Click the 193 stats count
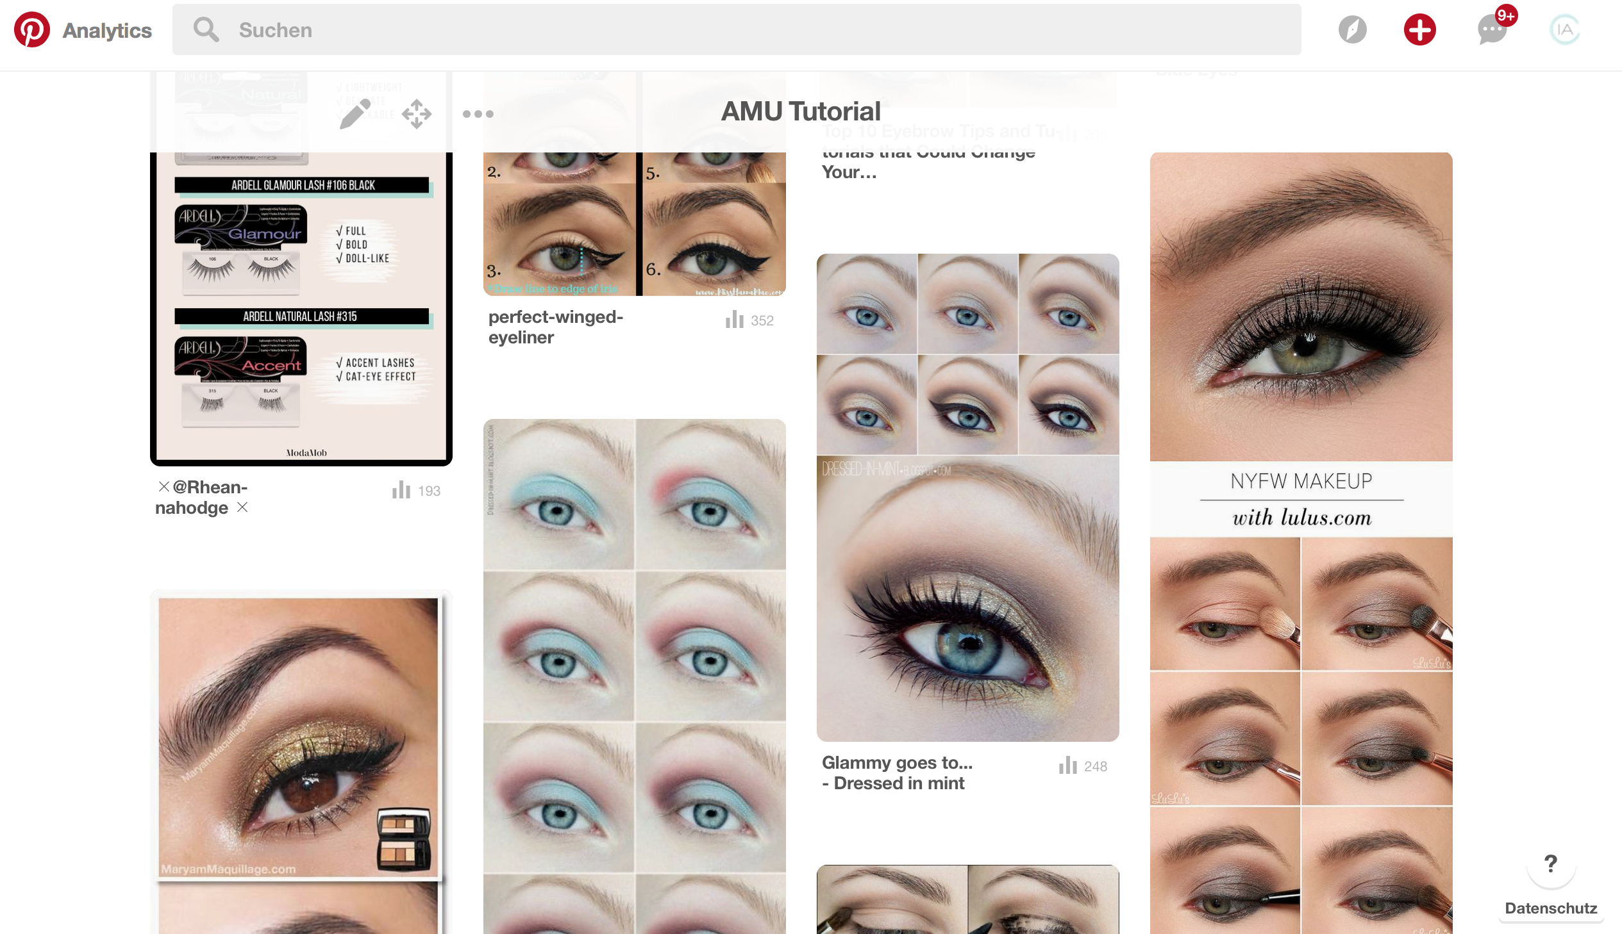The width and height of the screenshot is (1622, 934). tap(429, 491)
